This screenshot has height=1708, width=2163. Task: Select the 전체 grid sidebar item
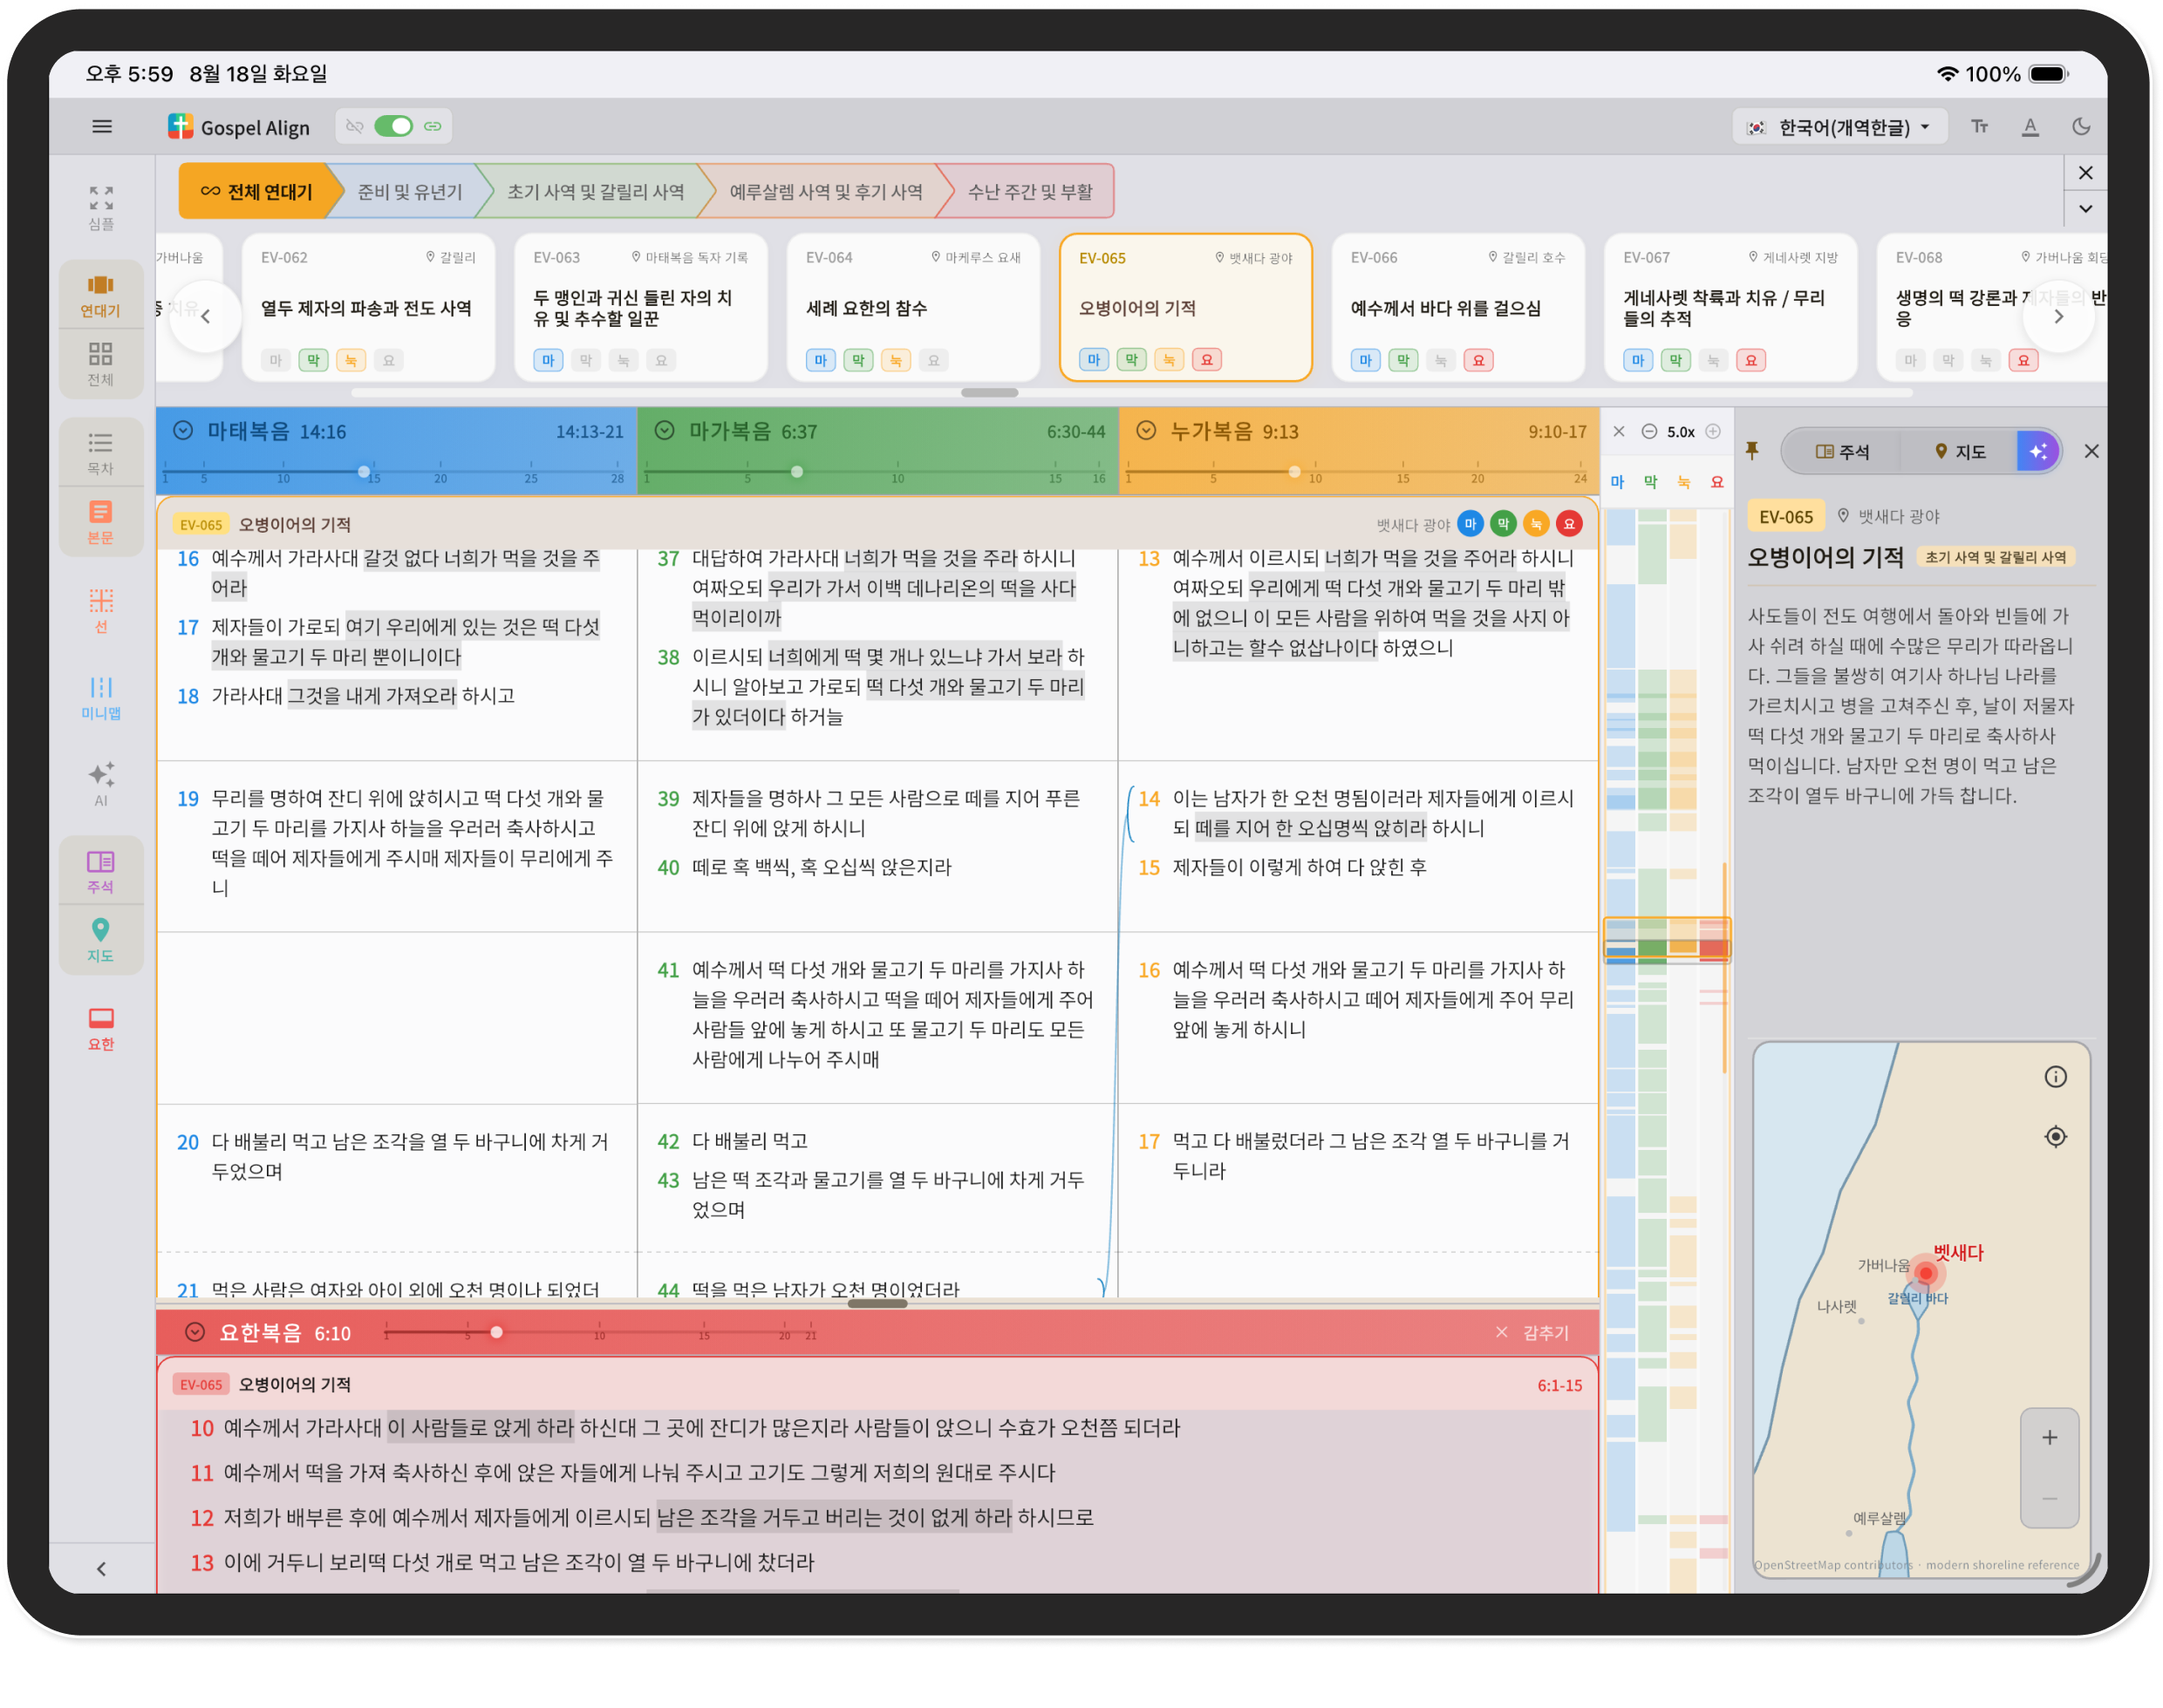click(101, 364)
